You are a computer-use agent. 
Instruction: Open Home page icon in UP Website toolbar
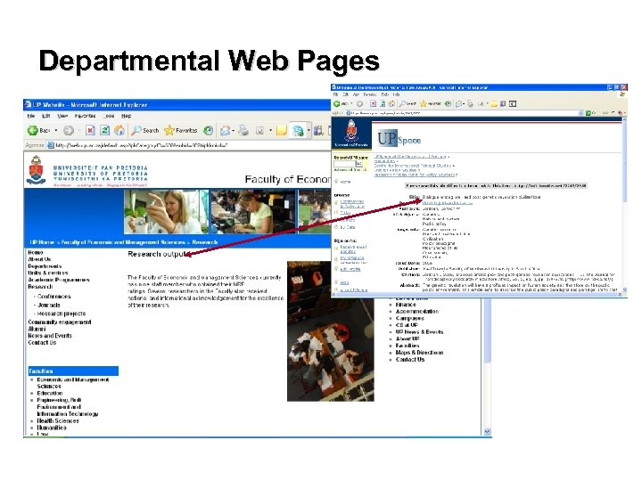pyautogui.click(x=119, y=130)
